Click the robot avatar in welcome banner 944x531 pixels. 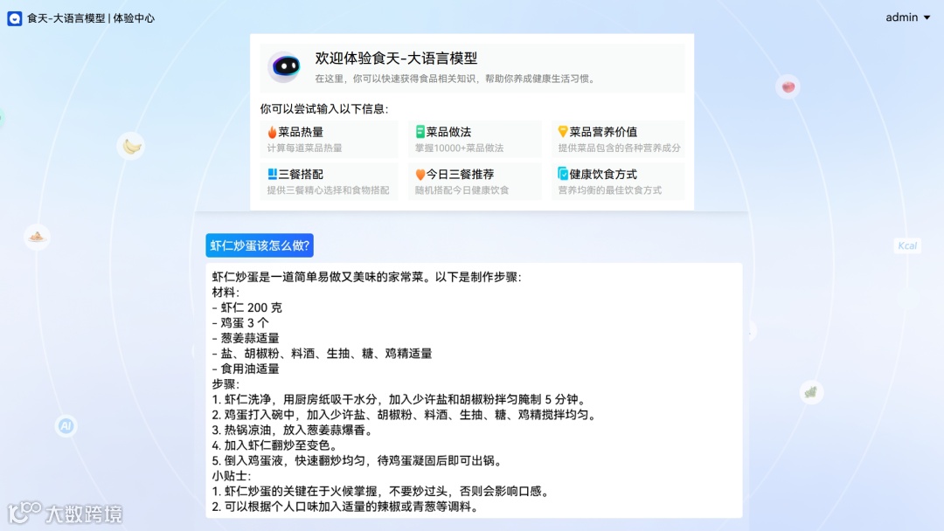285,66
